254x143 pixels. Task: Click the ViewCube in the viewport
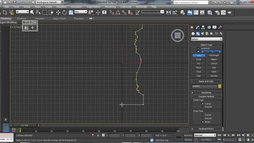[177, 35]
